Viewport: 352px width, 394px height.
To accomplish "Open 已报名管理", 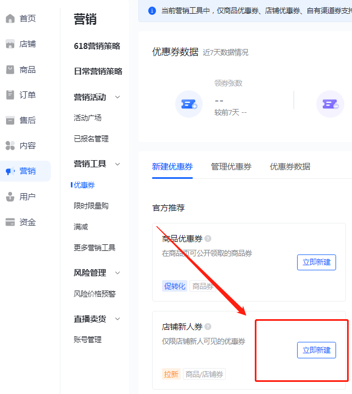I will [x=91, y=139].
